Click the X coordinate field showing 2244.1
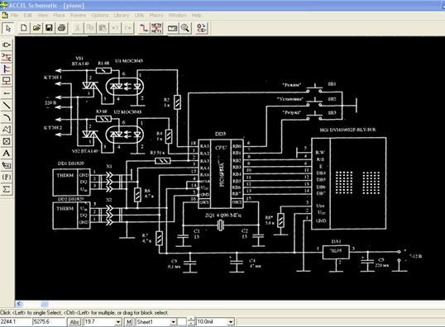The height and width of the screenshot is (327, 445). [x=16, y=321]
